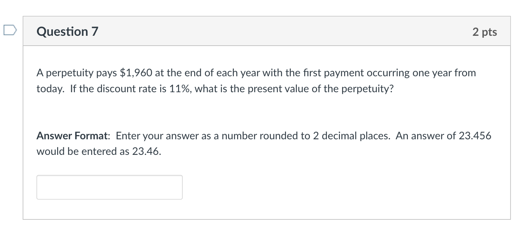
Task: Select the example '23.46' in the instructions
Action: [146, 151]
